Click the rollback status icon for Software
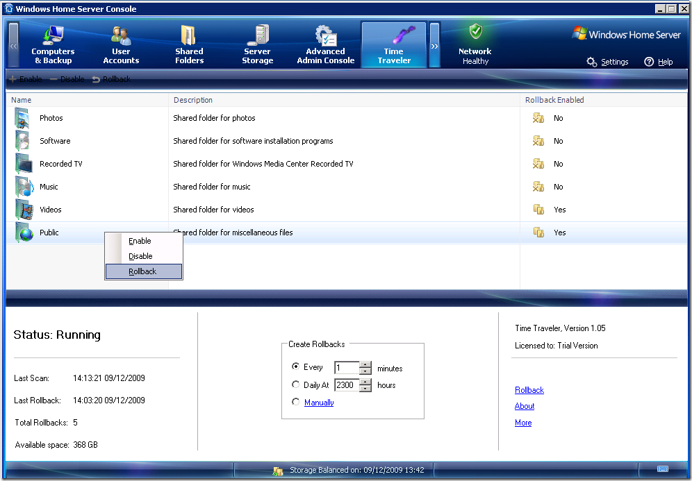Viewport: 692px width, 481px height. tap(538, 141)
